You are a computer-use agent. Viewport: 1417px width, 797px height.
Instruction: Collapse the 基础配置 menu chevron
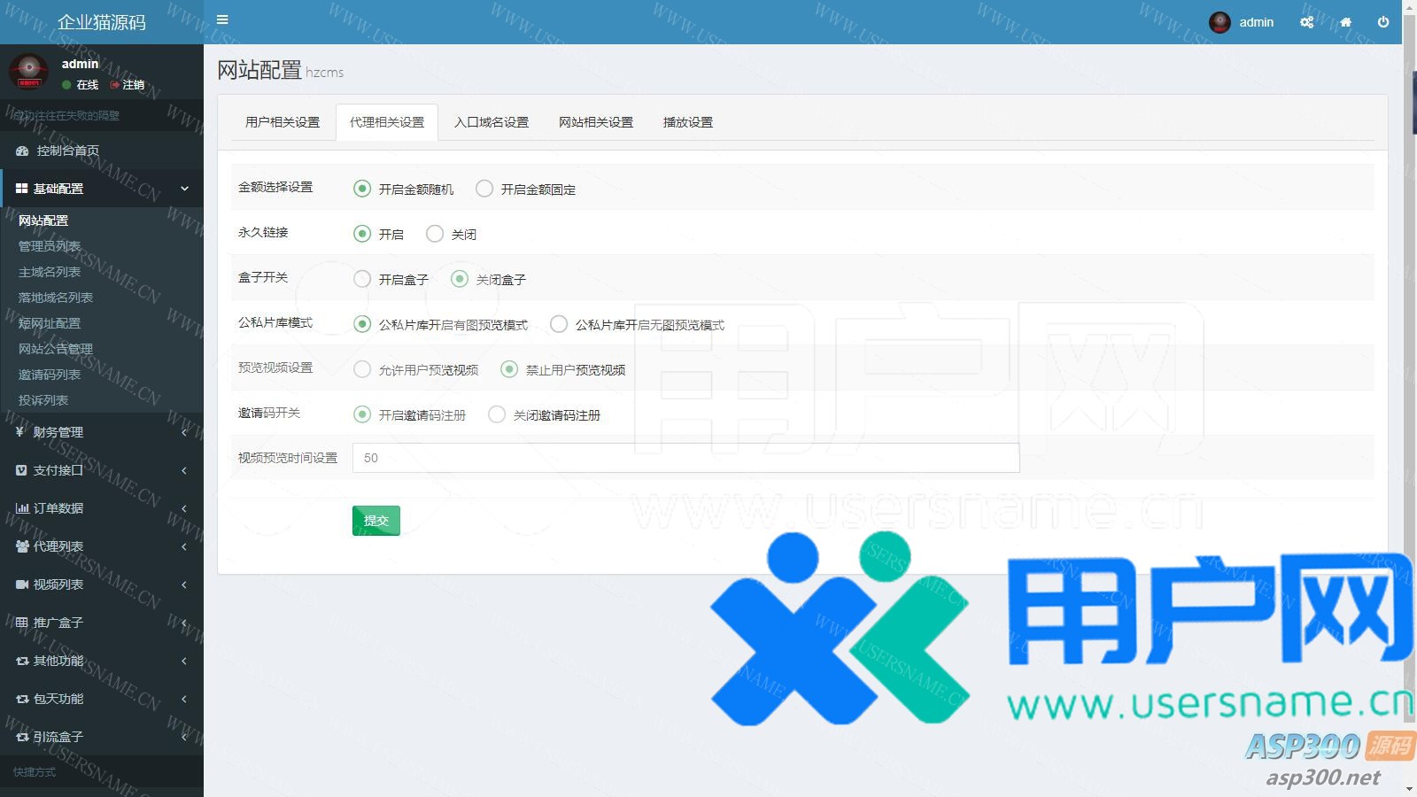point(184,189)
